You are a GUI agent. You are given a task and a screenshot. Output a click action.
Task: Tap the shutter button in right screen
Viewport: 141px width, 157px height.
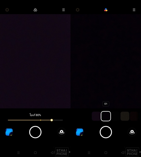[106, 132]
